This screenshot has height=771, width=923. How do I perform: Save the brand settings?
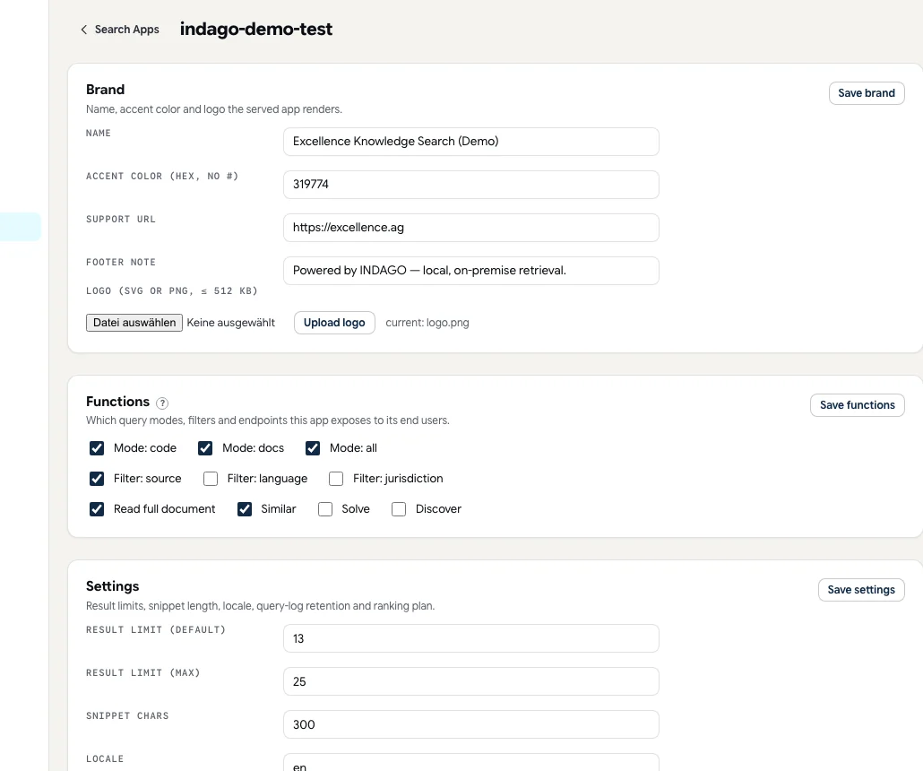pos(867,93)
